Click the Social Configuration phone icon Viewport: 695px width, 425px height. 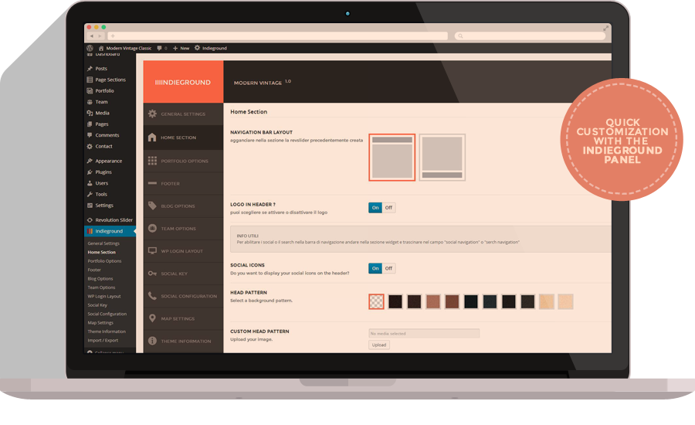click(x=152, y=295)
